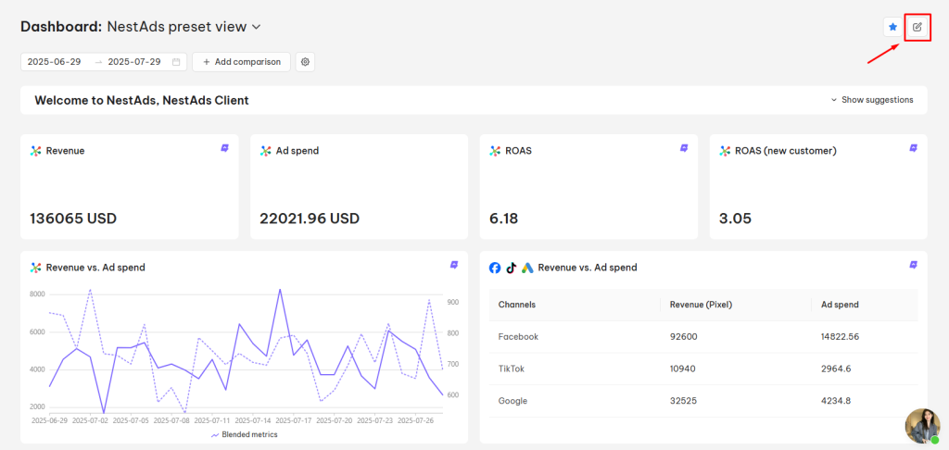
Task: Click NestAds logo on the line chart title
Action: 36,268
